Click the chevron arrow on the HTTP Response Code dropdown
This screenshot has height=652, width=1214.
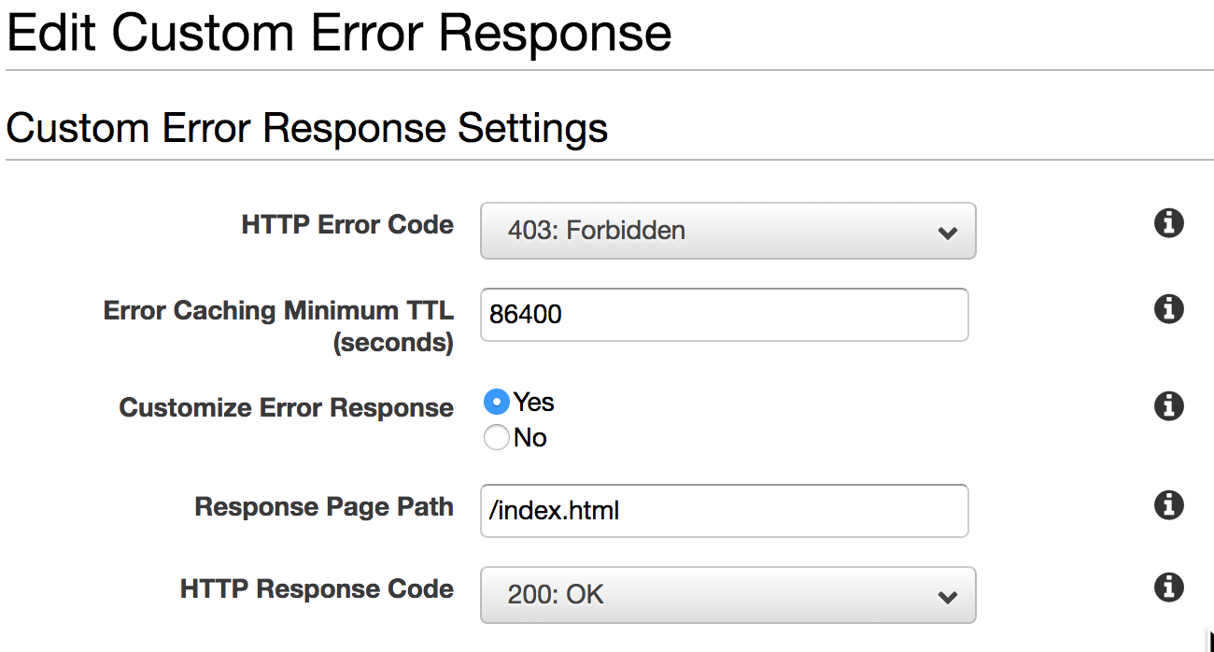(947, 597)
